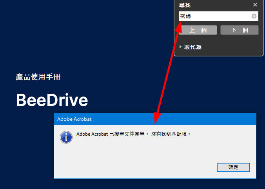Click the 取代為 label
The height and width of the screenshot is (189, 265).
pos(193,47)
